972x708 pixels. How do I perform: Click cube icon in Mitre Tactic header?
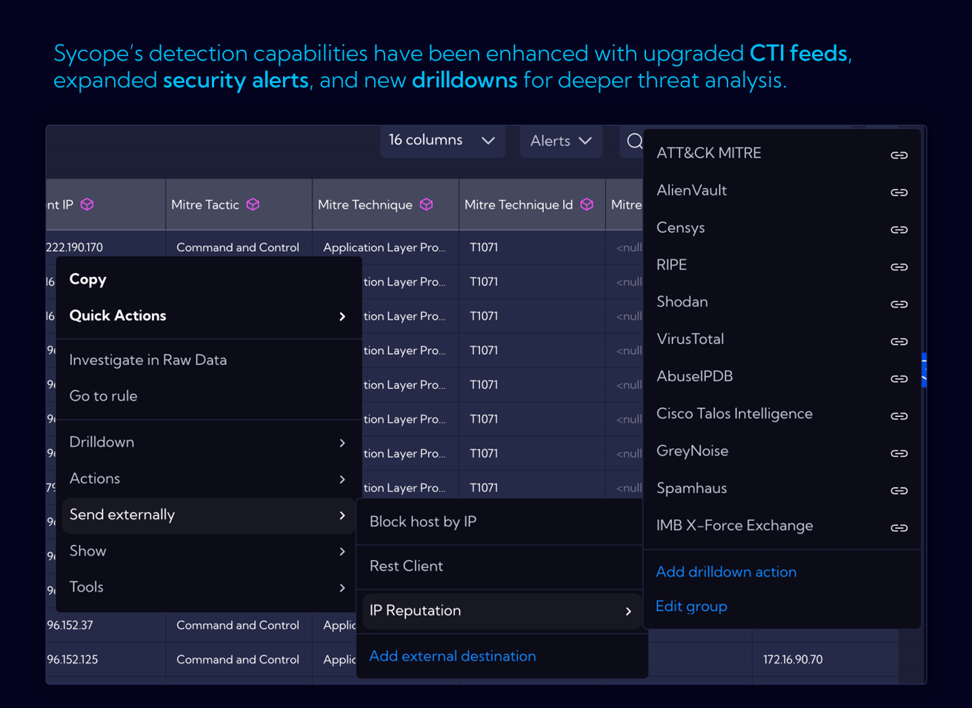tap(253, 204)
